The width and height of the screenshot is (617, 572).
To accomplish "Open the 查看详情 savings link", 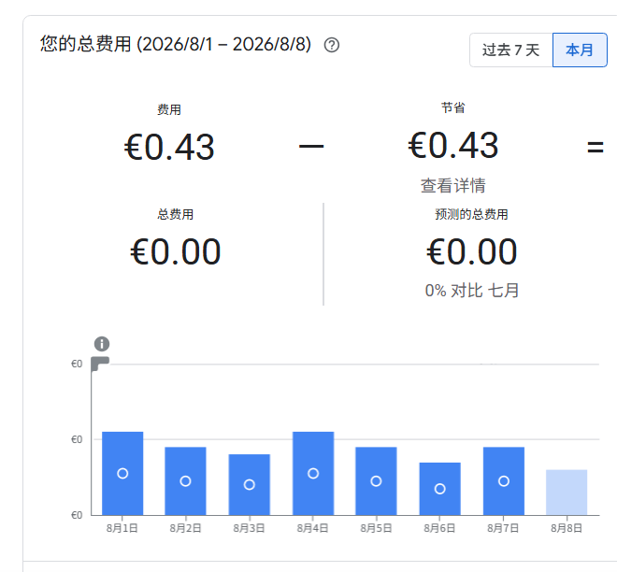I will pos(452,186).
